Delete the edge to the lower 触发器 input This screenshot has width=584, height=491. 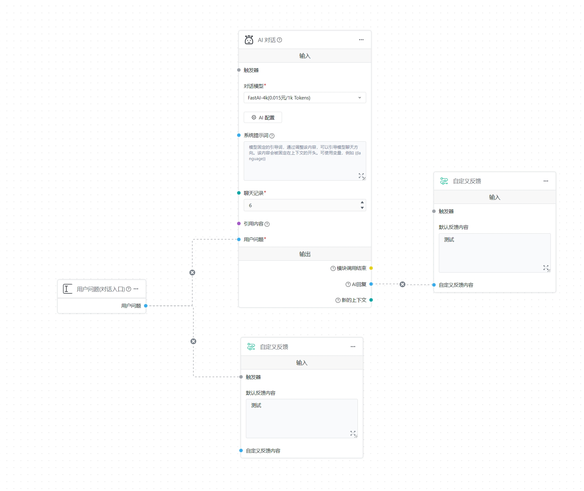(193, 341)
